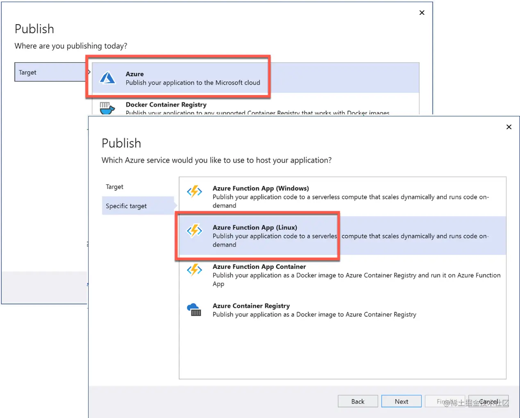Screen dimensions: 520x418
Task: Click the Finish button
Action: pos(445,401)
